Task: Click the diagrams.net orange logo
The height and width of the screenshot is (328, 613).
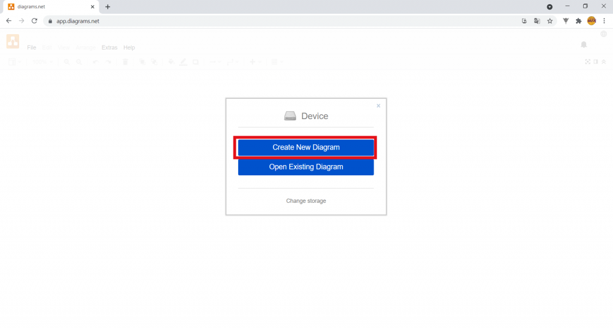Action: tap(13, 41)
